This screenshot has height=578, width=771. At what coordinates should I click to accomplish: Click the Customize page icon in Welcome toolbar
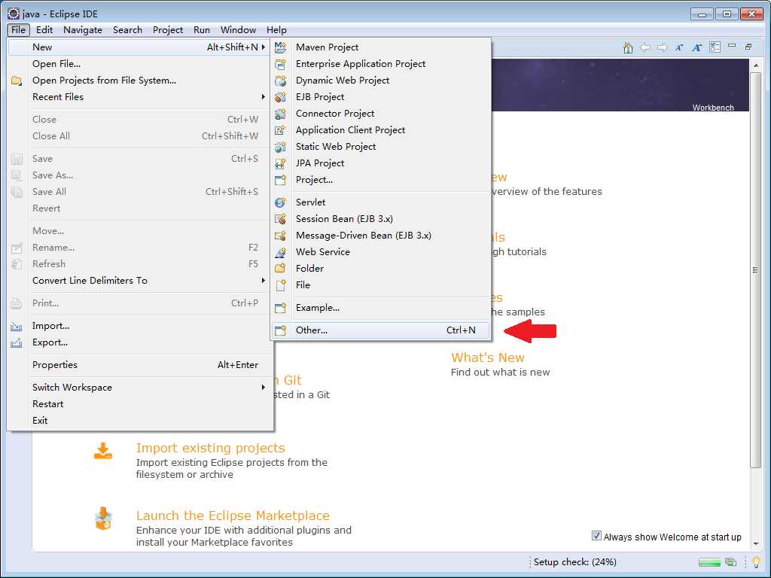pos(715,47)
